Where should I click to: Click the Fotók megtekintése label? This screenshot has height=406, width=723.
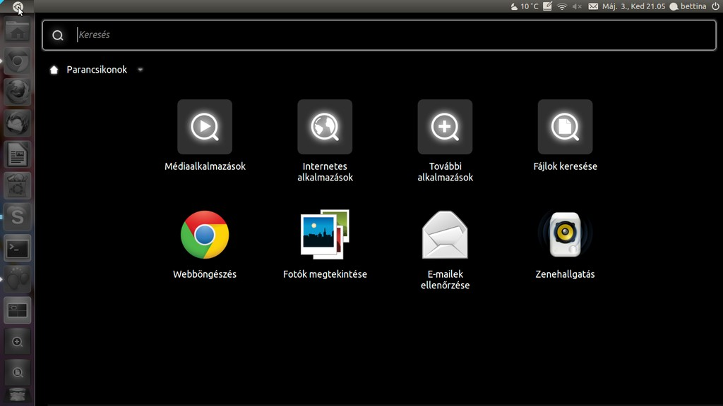325,274
